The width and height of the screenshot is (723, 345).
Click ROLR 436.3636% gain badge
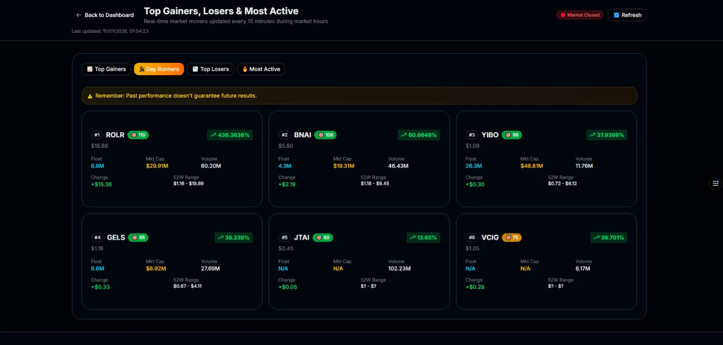[230, 135]
